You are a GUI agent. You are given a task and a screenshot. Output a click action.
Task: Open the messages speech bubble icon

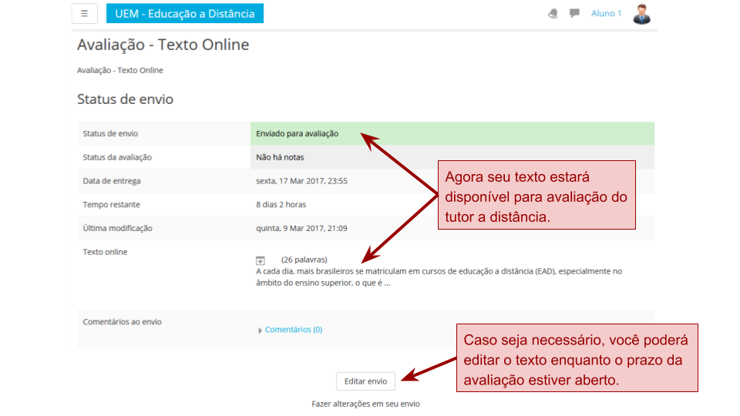pyautogui.click(x=574, y=13)
